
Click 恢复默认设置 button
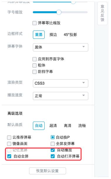click(x=48, y=171)
